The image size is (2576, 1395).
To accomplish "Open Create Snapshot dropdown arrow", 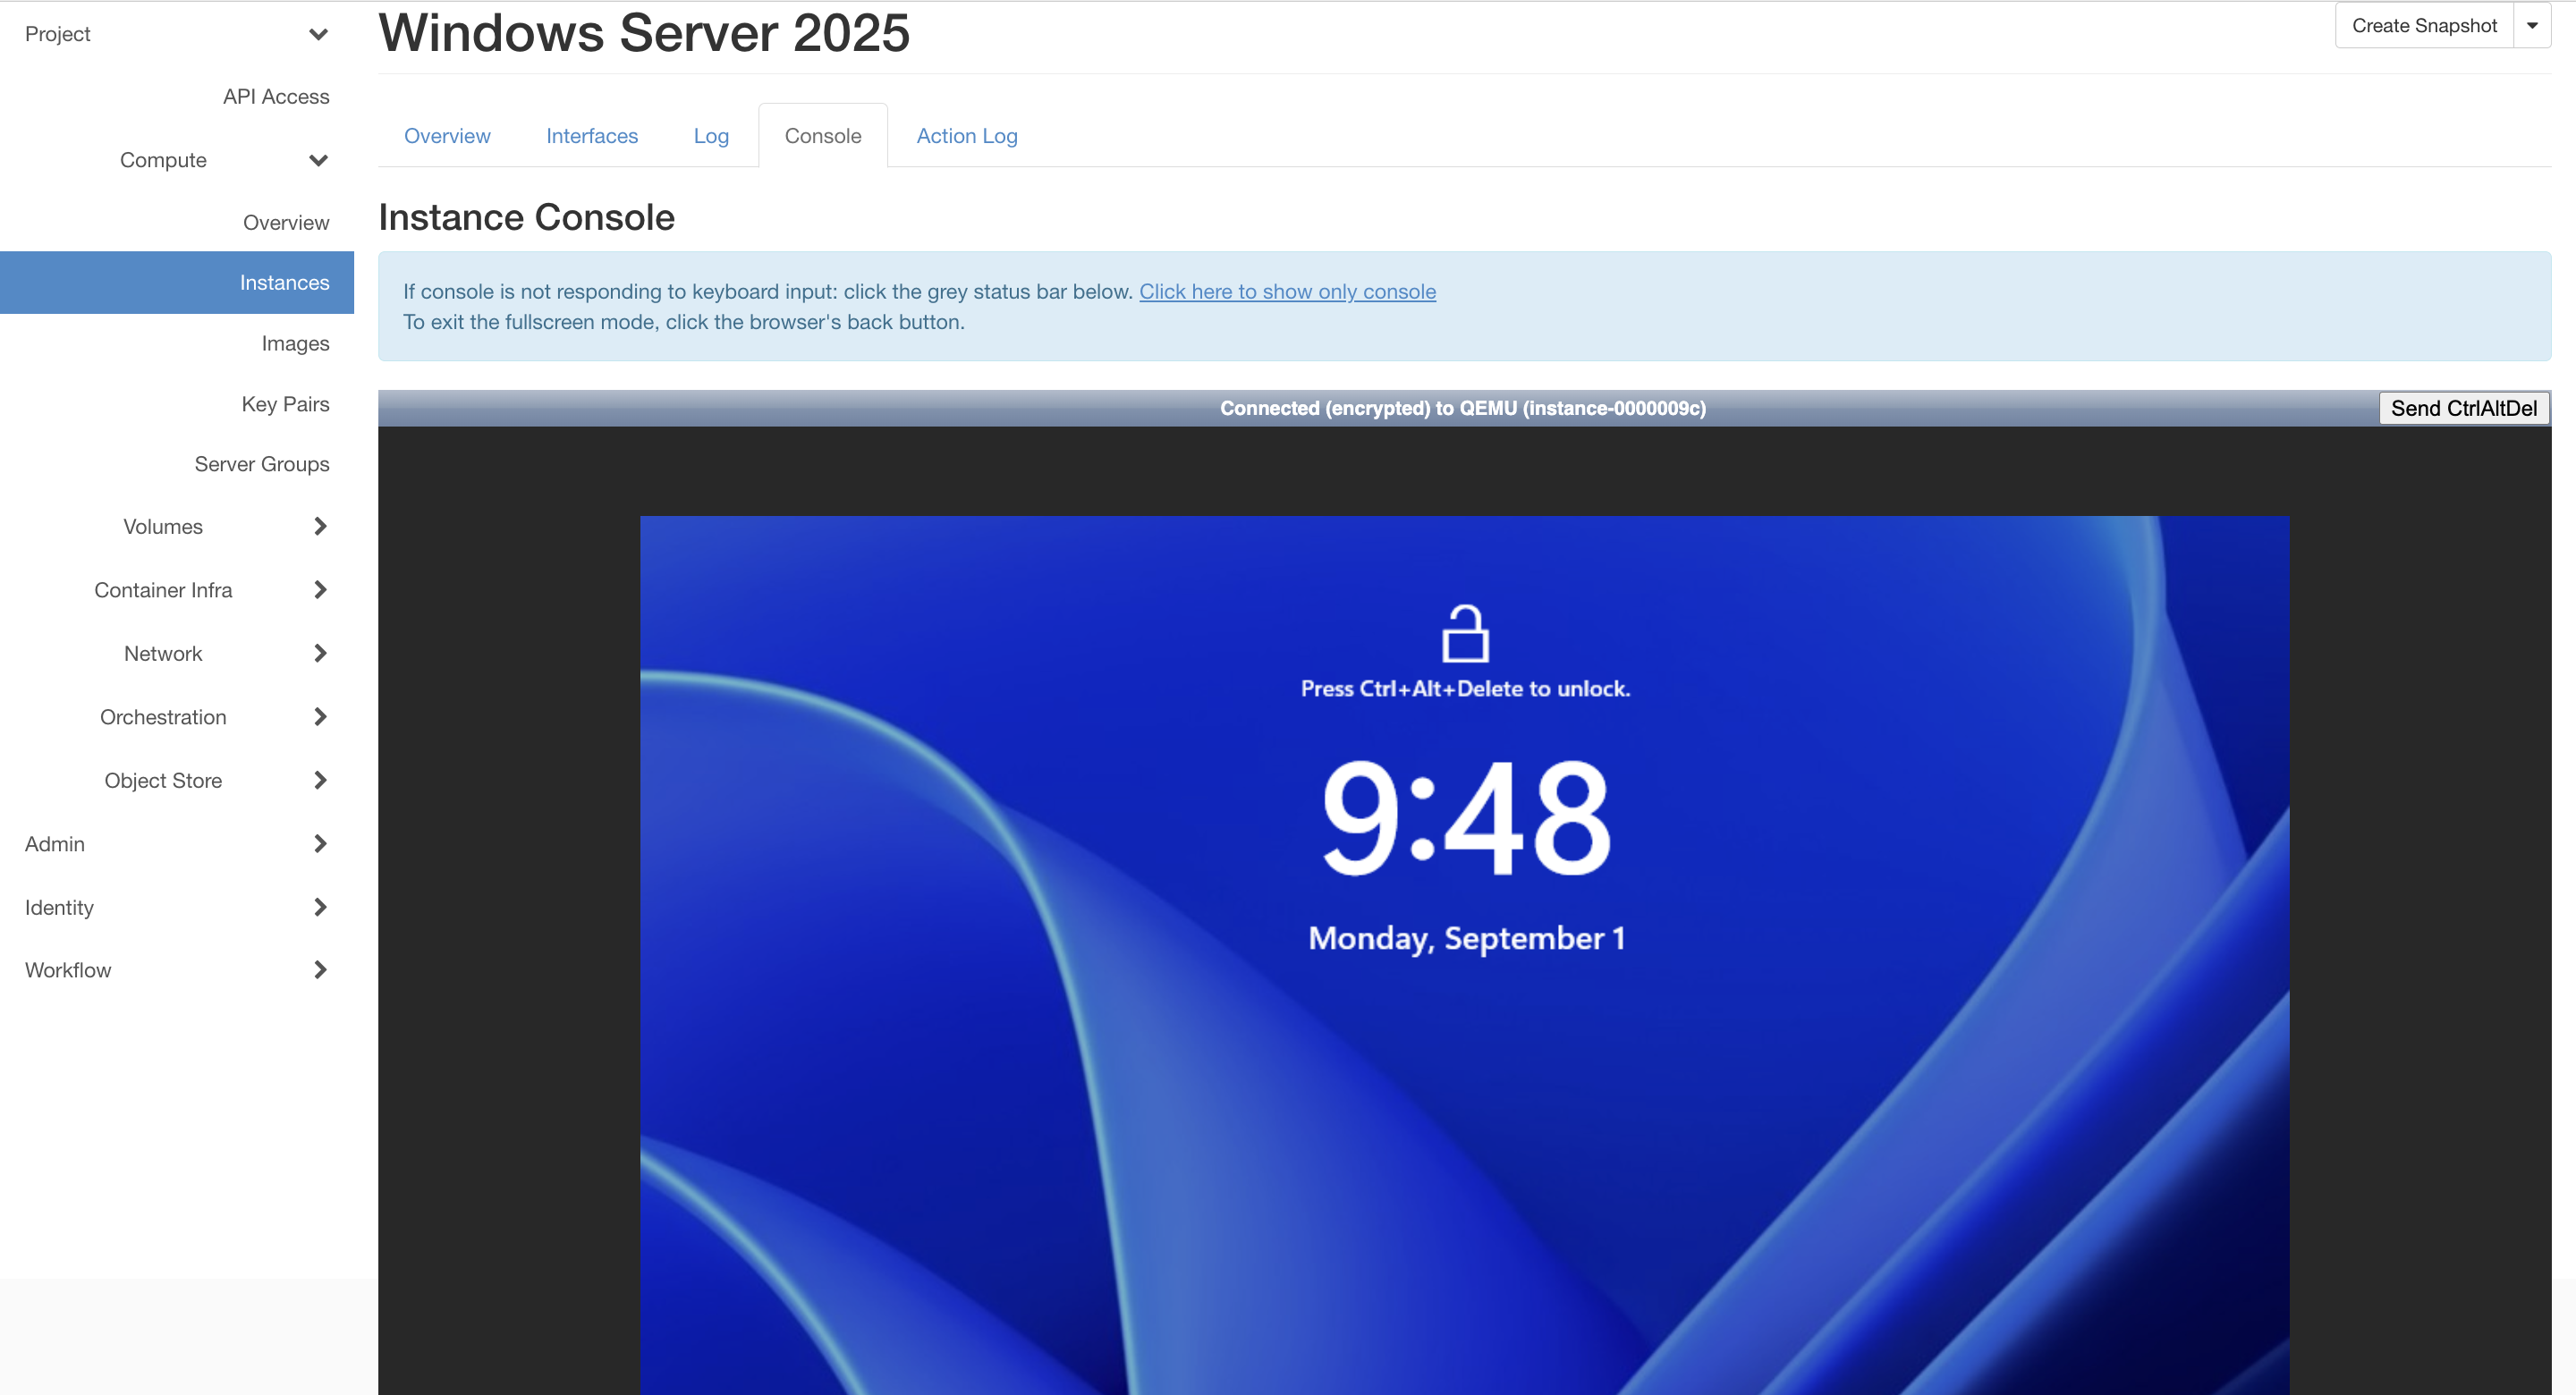I will point(2532,26).
